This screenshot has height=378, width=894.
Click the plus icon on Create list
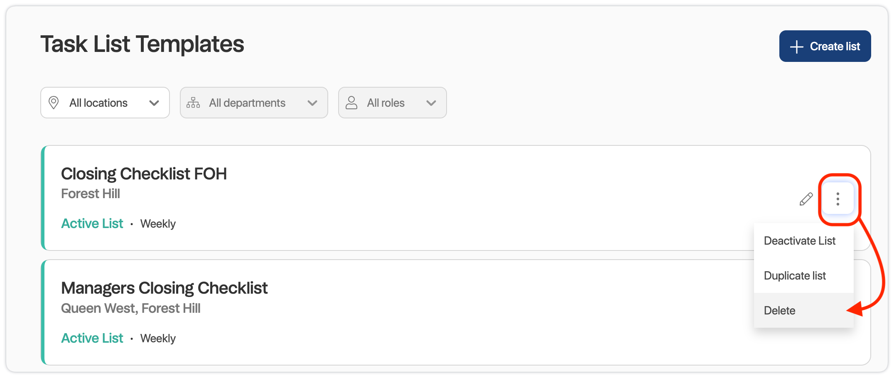tap(796, 47)
